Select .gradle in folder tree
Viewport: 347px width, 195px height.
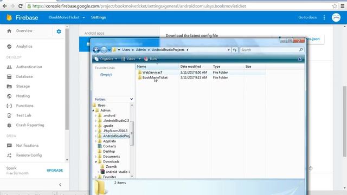point(108,126)
